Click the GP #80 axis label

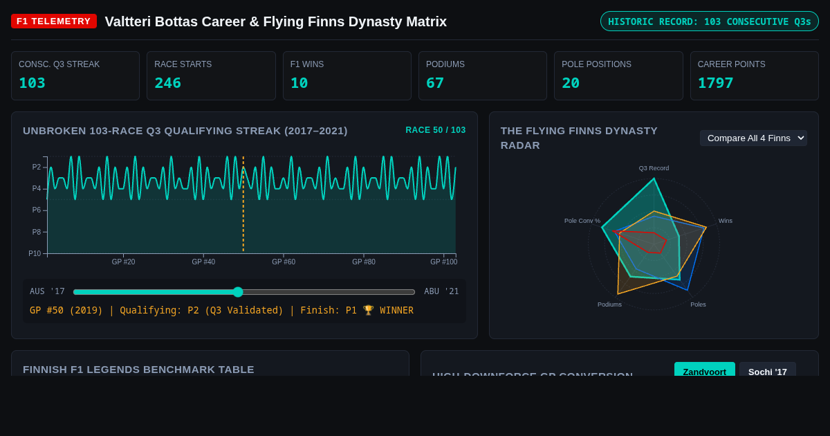(364, 262)
